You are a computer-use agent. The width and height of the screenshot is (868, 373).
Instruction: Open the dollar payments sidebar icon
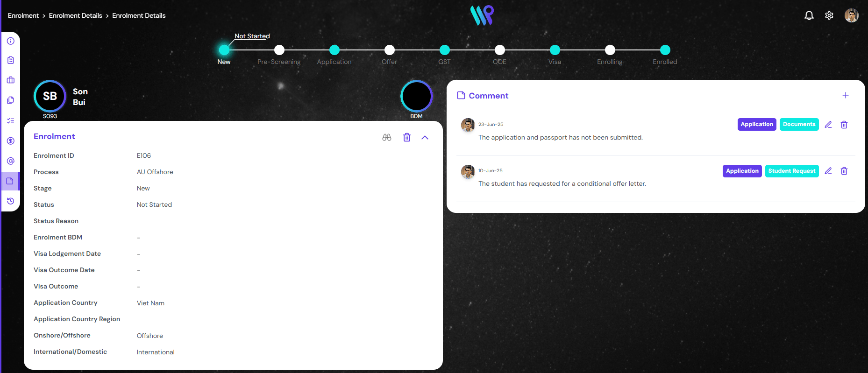(11, 141)
